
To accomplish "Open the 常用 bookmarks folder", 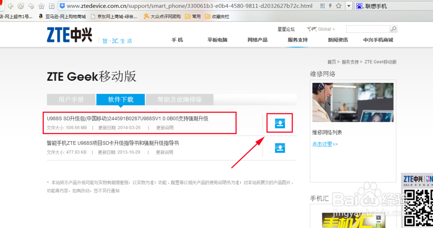I will click(193, 16).
